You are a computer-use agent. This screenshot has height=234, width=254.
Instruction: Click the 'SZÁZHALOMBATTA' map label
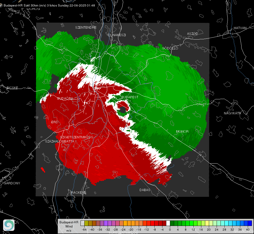[x=60, y=141]
